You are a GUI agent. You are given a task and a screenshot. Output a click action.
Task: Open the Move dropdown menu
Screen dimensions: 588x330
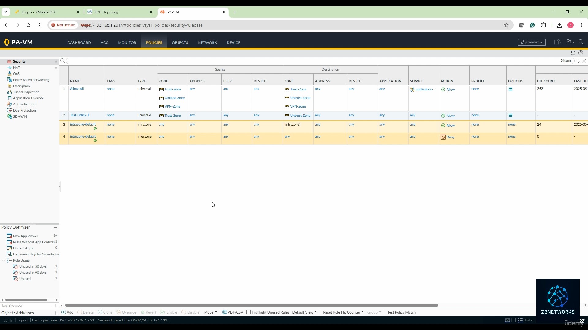210,312
